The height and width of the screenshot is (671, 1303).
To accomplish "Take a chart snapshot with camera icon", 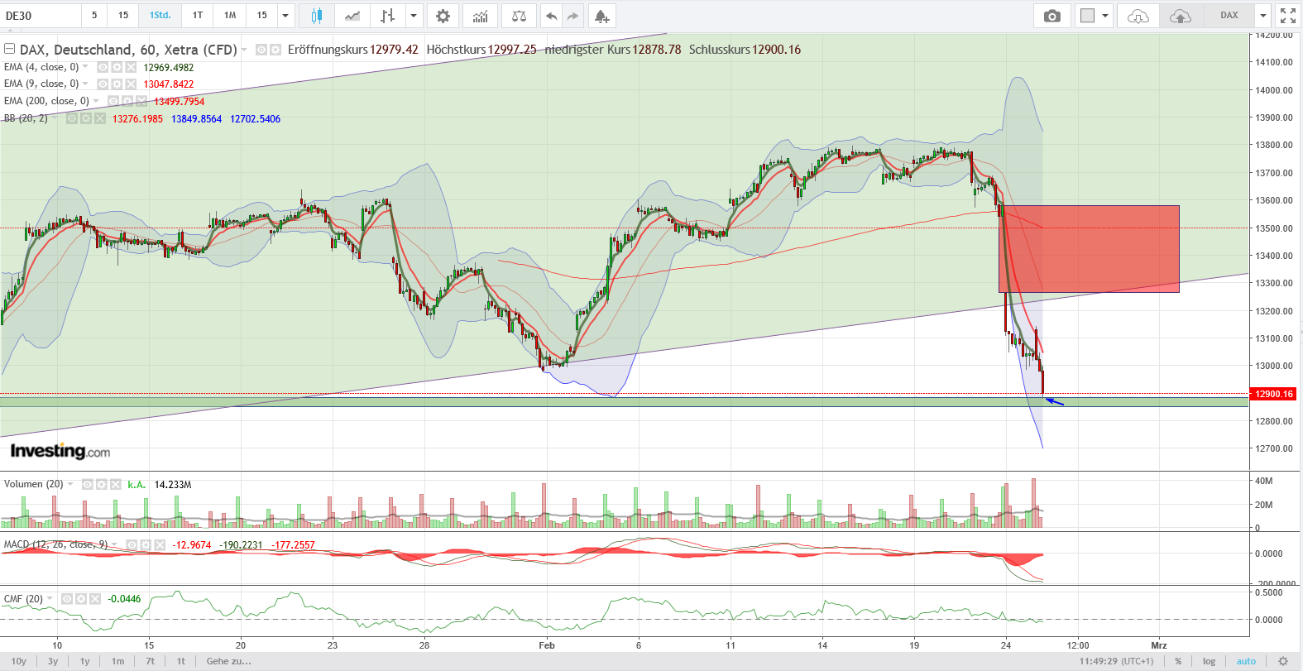I will [1052, 16].
